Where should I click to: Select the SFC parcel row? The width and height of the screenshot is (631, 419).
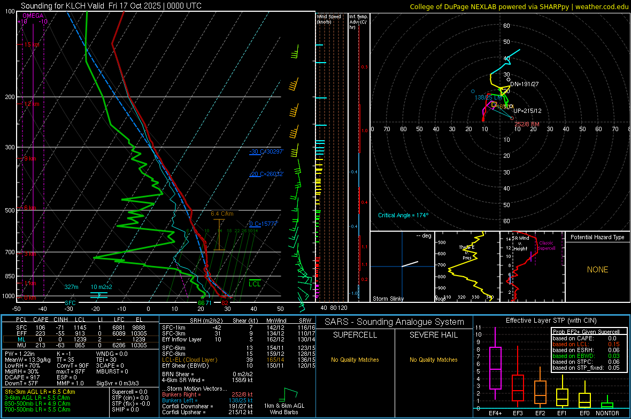coord(81,327)
